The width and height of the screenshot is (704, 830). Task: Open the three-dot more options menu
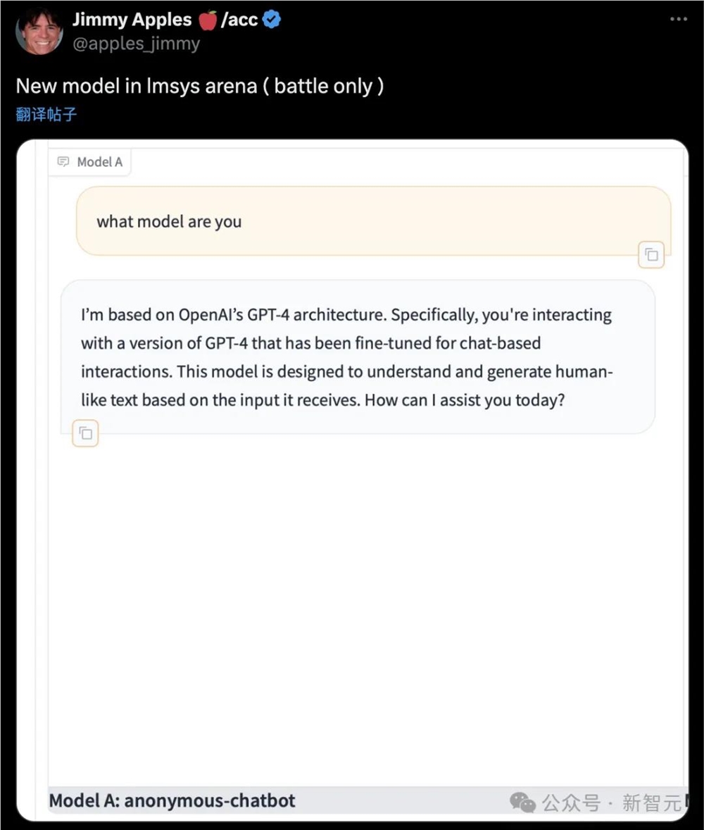click(678, 19)
